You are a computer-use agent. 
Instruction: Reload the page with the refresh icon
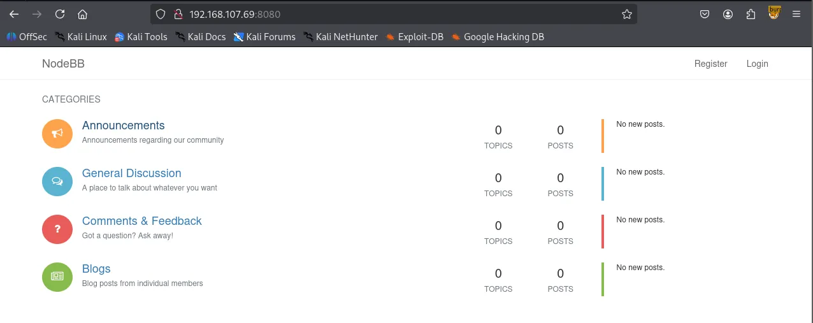click(x=60, y=14)
